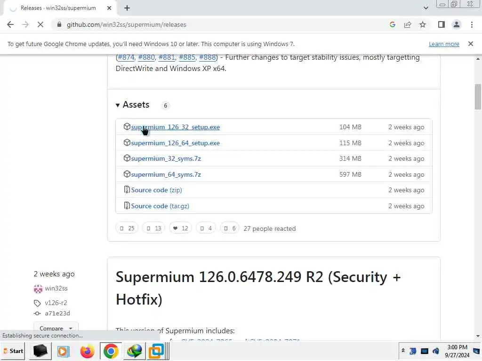The height and width of the screenshot is (361, 482).
Task: Download supermium_126_32_setup.exe
Action: [x=175, y=127]
